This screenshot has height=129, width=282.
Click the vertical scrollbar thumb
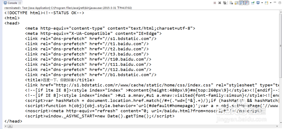[x=281, y=45]
